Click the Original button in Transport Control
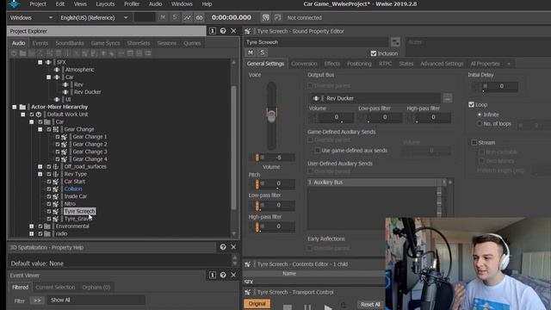The image size is (551, 310). pyautogui.click(x=257, y=304)
